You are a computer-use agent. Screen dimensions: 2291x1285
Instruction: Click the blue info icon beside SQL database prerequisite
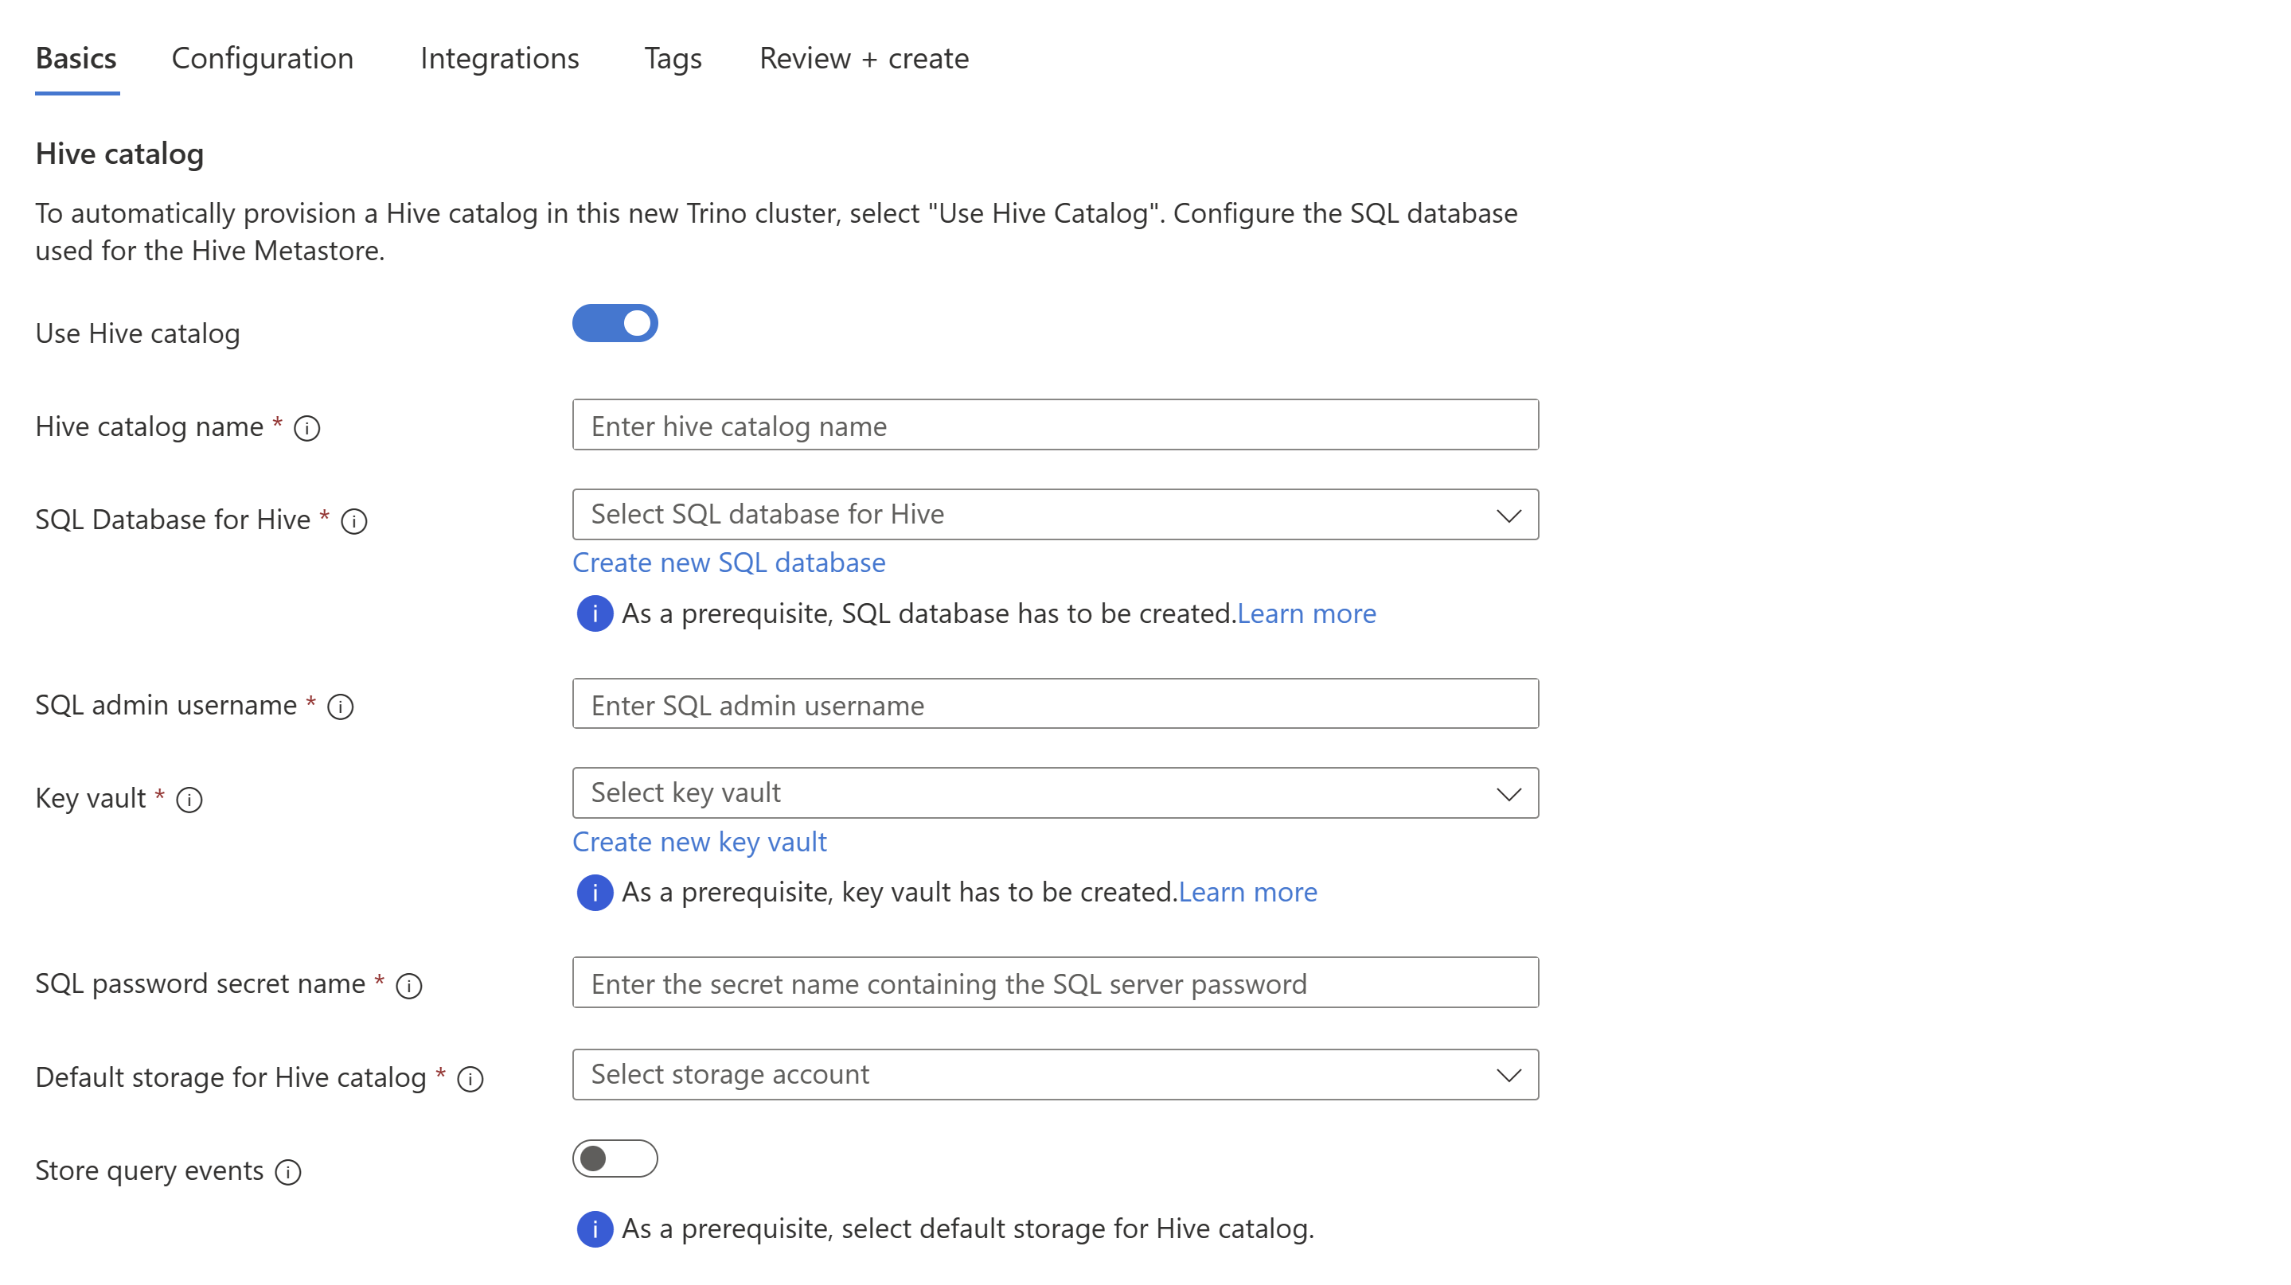(x=595, y=613)
